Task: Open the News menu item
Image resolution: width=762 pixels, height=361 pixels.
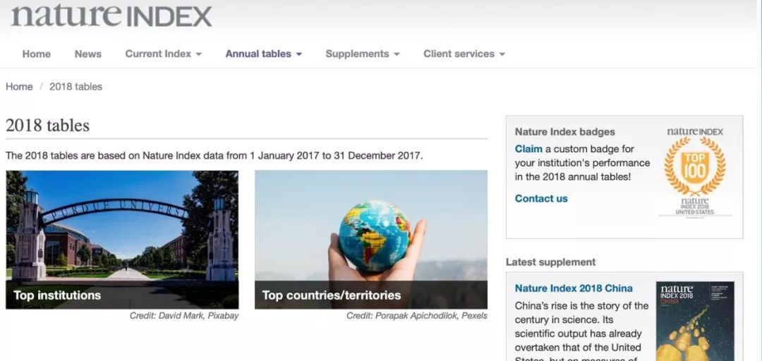Action: 88,54
